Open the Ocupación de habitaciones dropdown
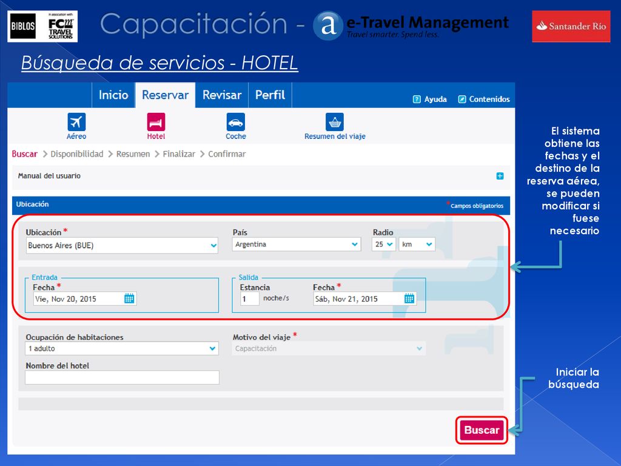This screenshot has height=466, width=621. point(122,348)
